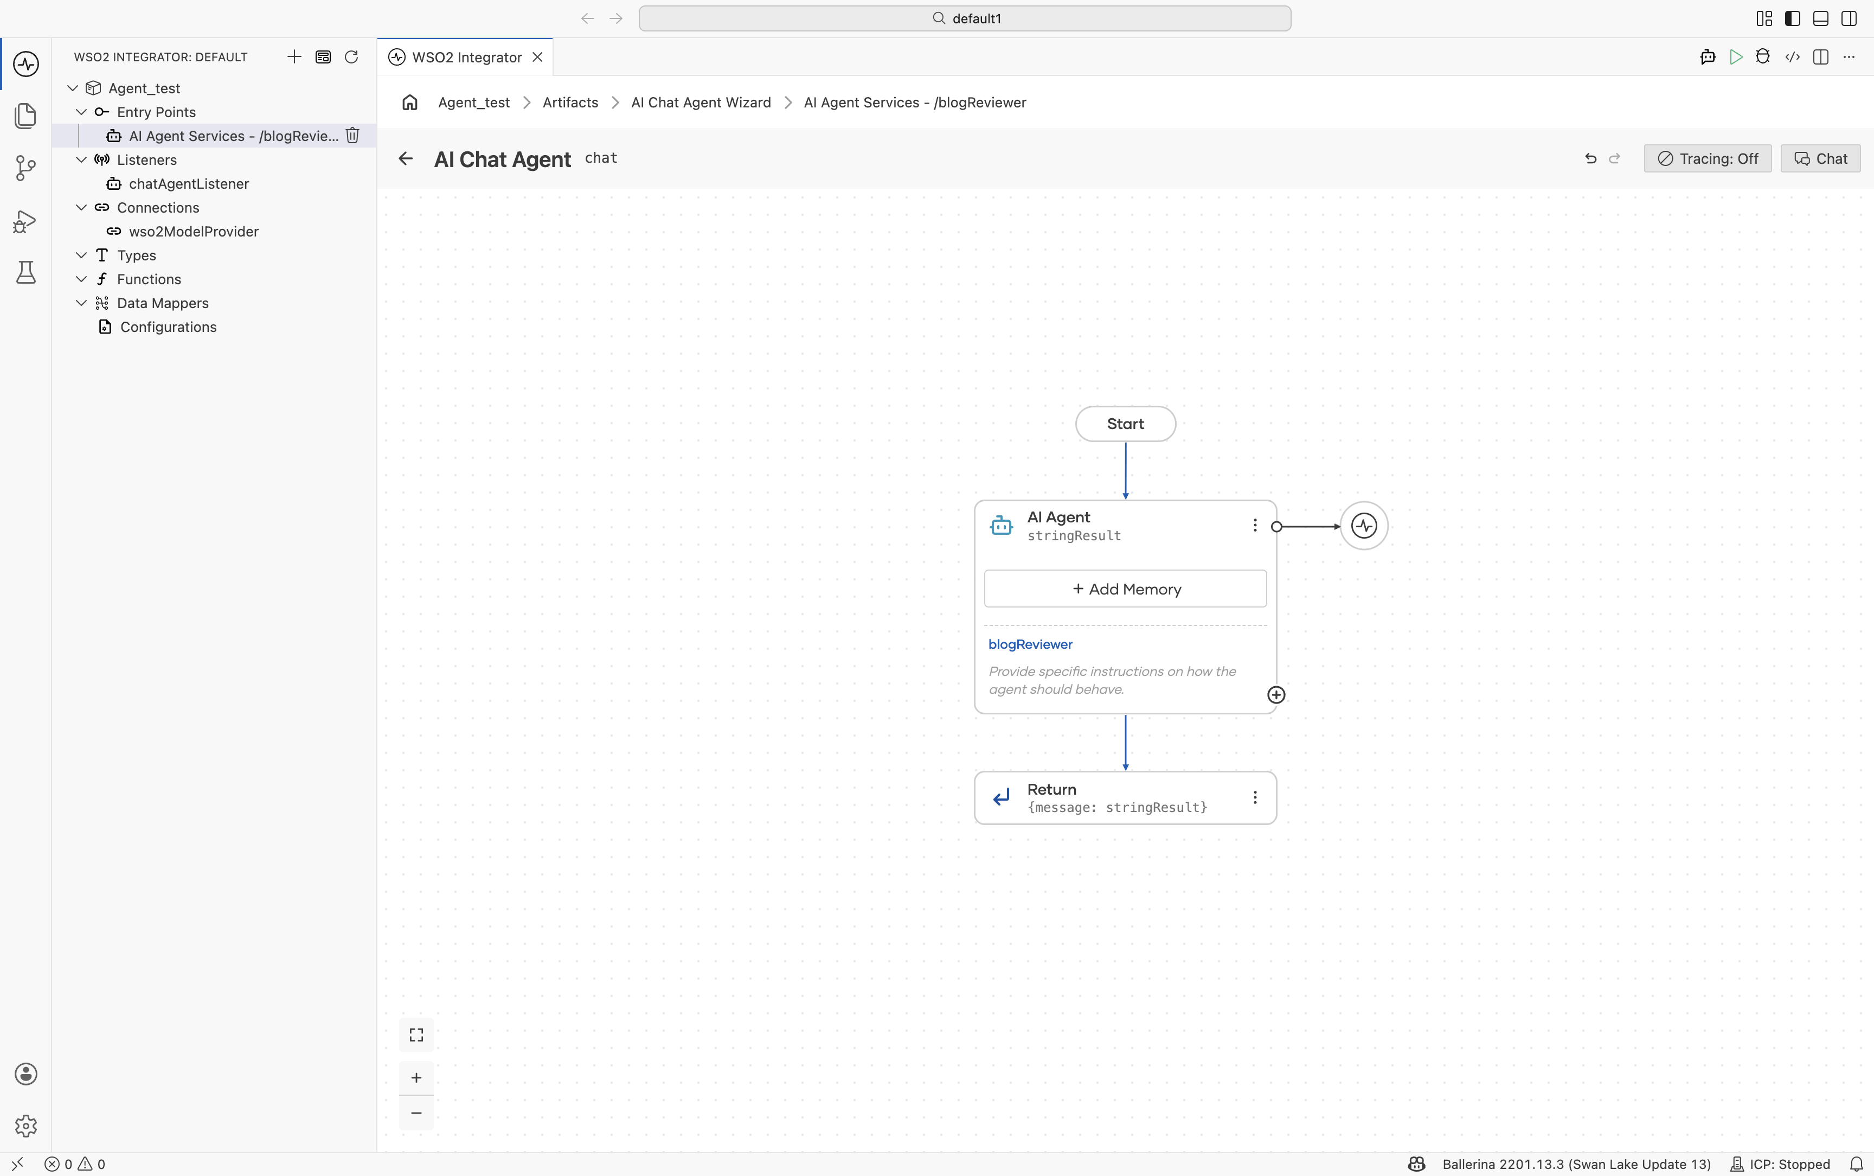Open the Source Control view
This screenshot has height=1176, width=1874.
[x=25, y=168]
